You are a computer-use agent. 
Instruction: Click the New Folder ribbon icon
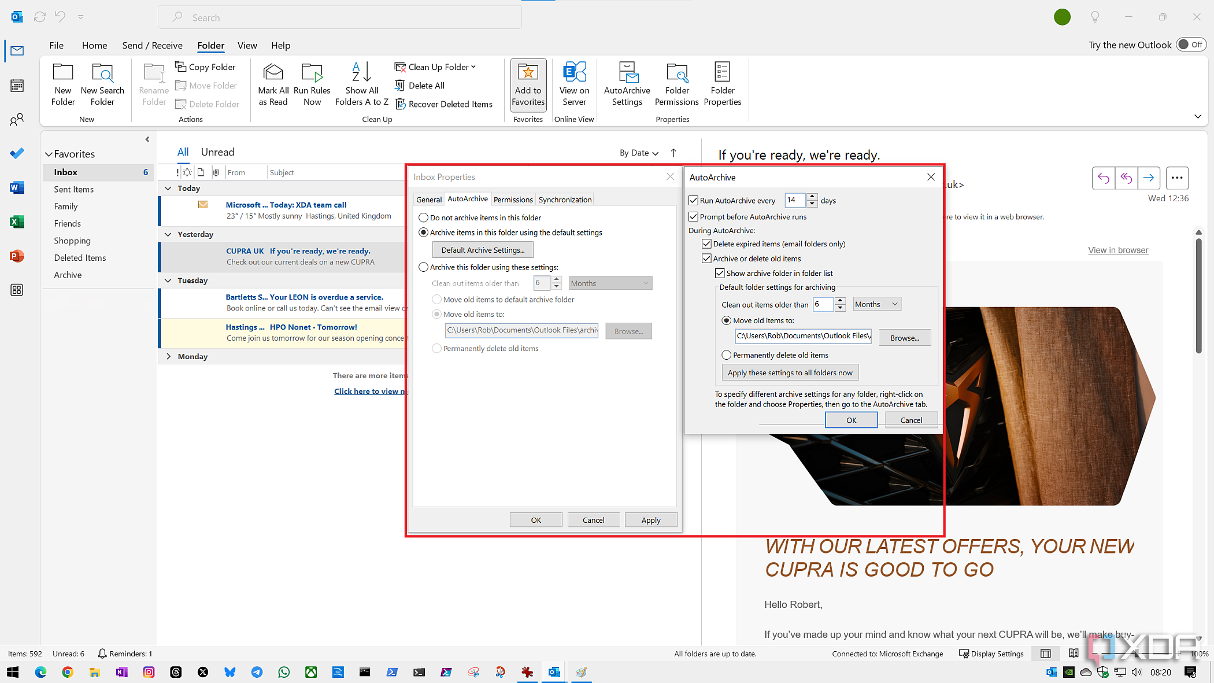point(63,84)
